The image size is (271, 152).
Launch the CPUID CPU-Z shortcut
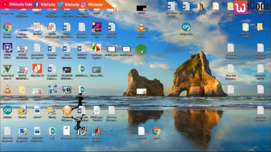click(7, 48)
